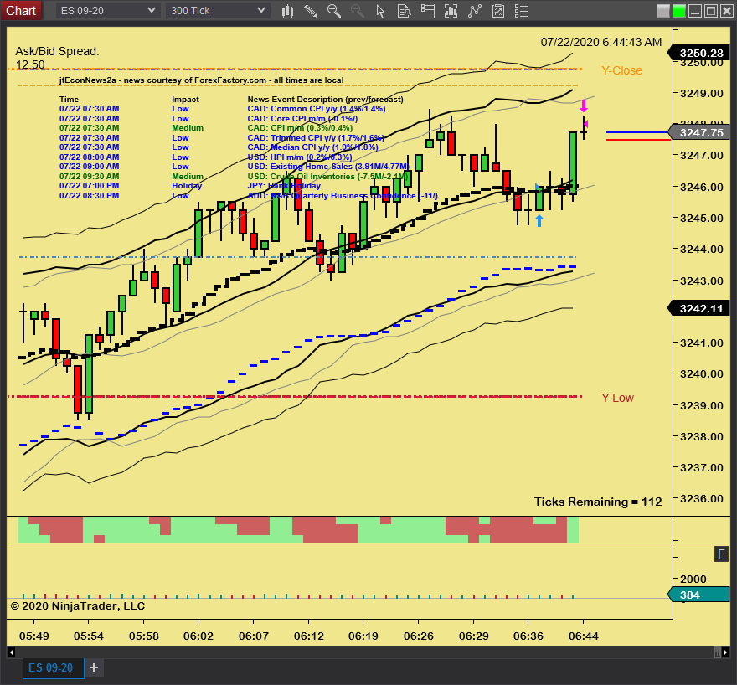Open the Indicators dialog icon
Screen dimensions: 737x685
(475, 11)
